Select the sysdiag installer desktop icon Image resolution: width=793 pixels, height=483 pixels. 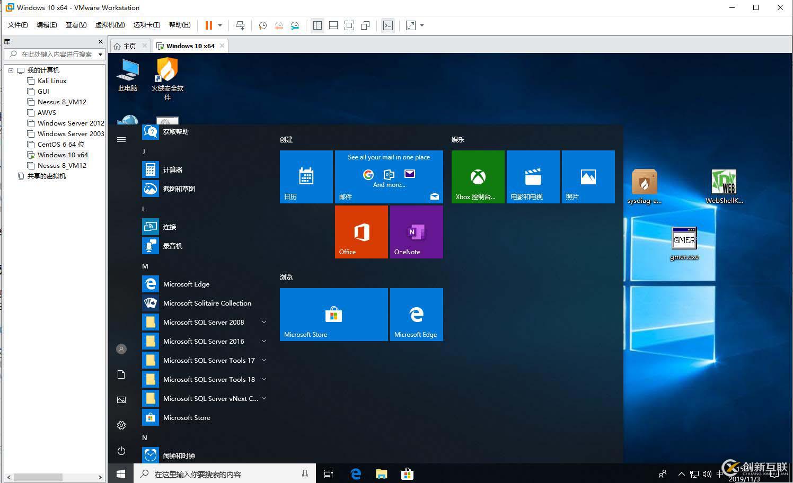(644, 187)
